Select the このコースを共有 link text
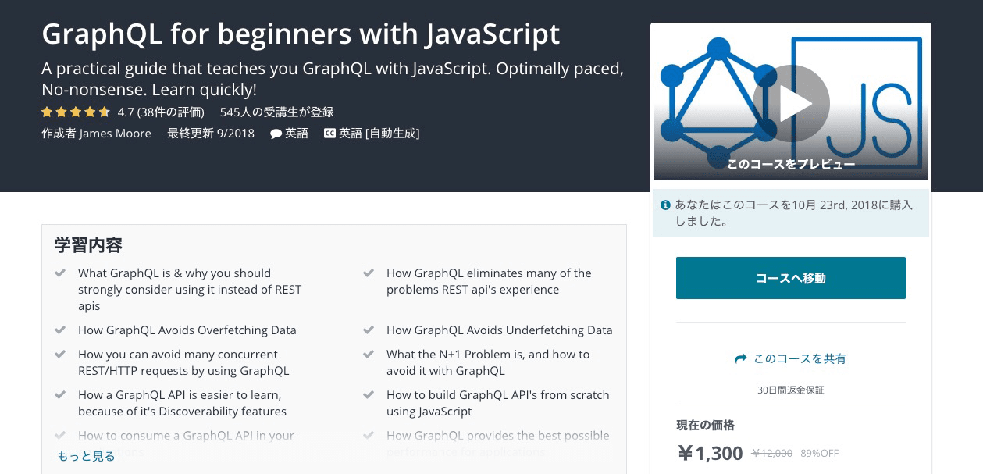This screenshot has width=983, height=474. (800, 358)
